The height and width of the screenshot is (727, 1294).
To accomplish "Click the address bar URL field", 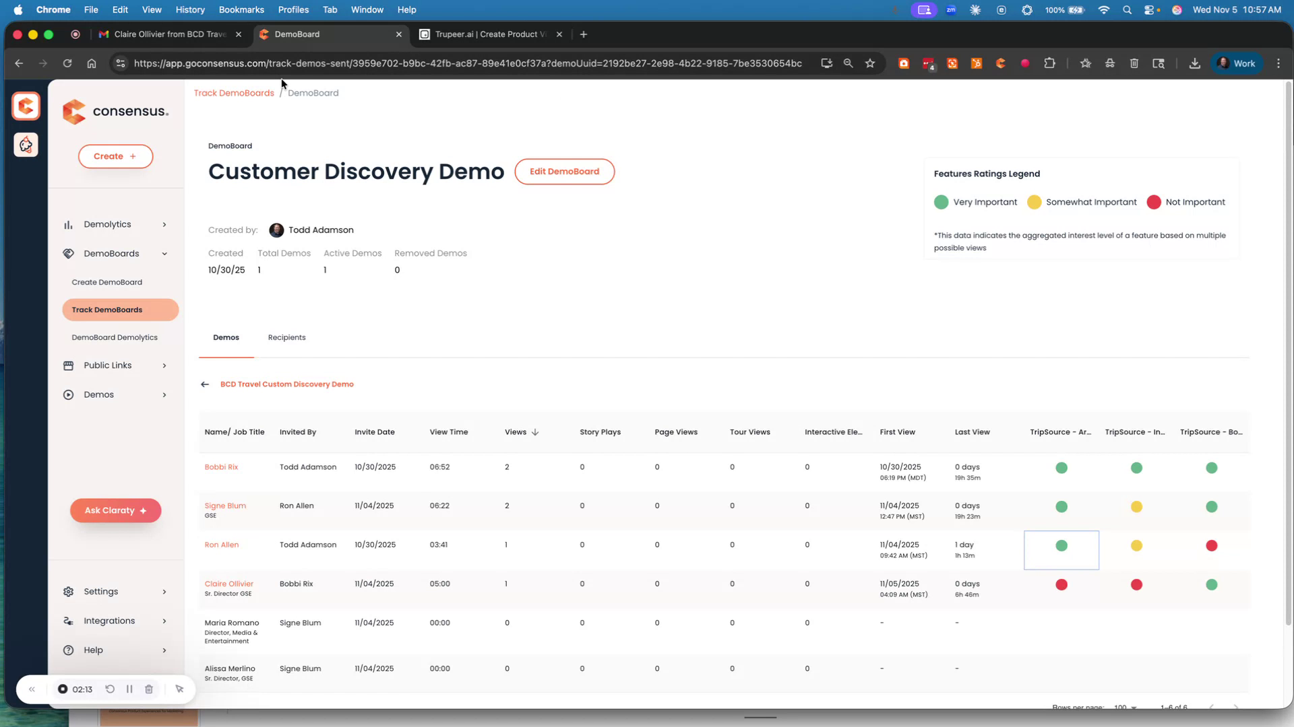I will [x=467, y=63].
